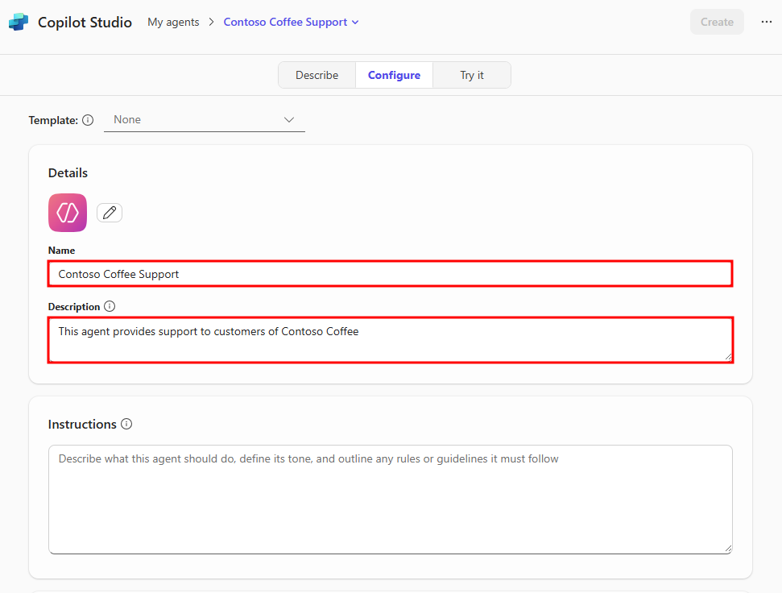Click the Description box resize handle
Screen dimensions: 782x593
[x=728, y=356]
